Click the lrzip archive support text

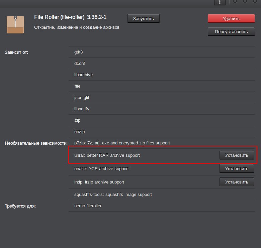[x=99, y=182]
